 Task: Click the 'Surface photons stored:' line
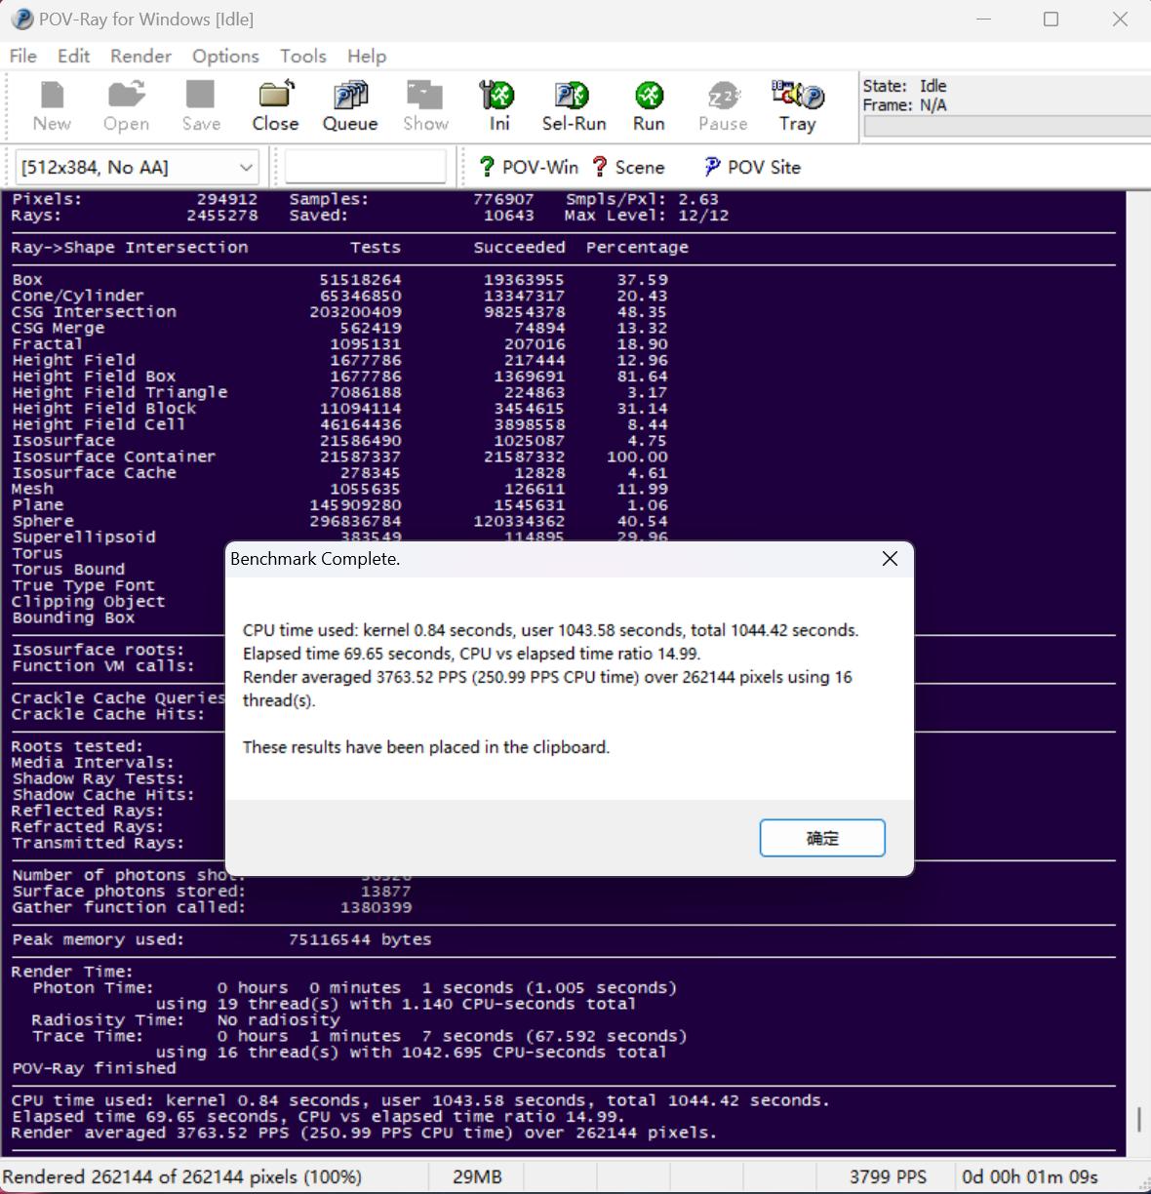point(212,892)
